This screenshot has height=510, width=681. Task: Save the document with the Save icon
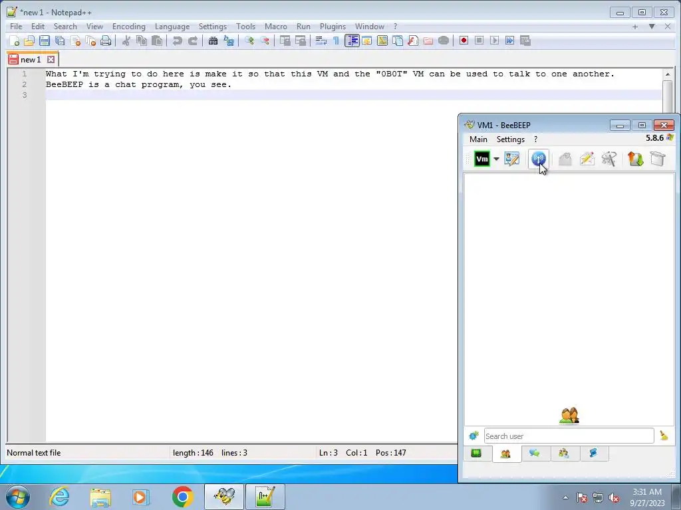click(x=45, y=41)
